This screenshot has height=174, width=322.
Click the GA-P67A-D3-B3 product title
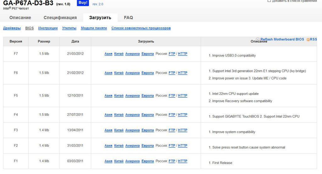pos(28,3)
